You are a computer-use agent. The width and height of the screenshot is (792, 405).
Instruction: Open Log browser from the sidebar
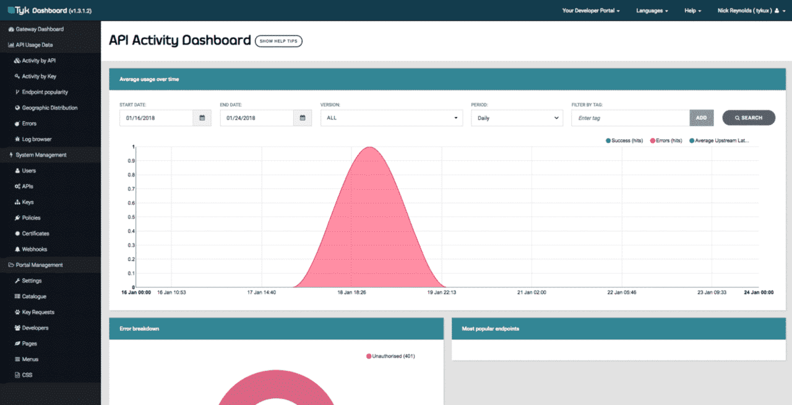(37, 139)
